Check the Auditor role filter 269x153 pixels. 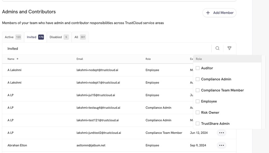point(198,68)
